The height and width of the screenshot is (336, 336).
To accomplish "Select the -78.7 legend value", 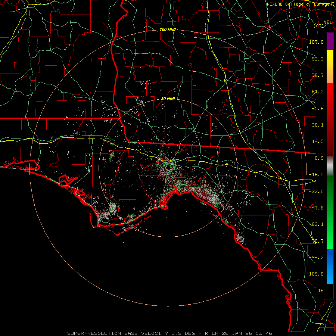I will pyautogui.click(x=316, y=241).
